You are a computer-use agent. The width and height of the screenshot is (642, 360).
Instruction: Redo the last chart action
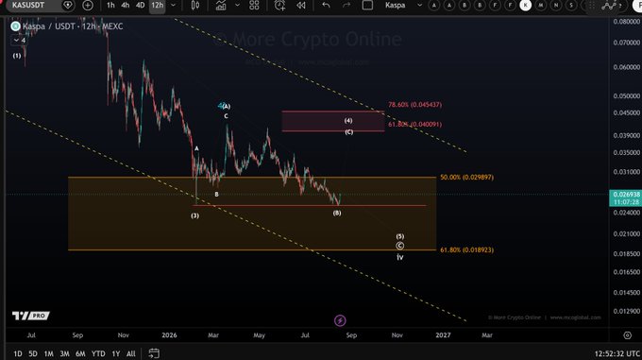[346, 6]
